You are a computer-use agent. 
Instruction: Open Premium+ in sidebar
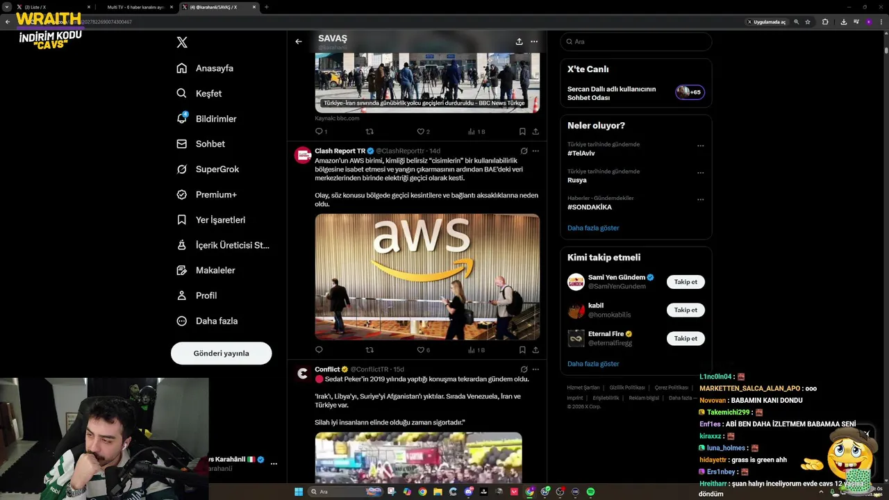206,194
